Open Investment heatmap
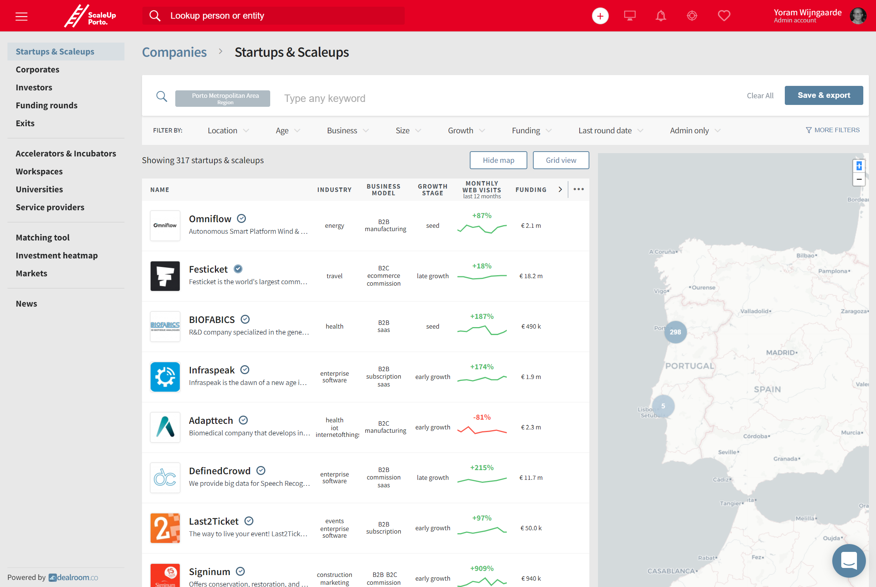The height and width of the screenshot is (587, 876). (57, 255)
